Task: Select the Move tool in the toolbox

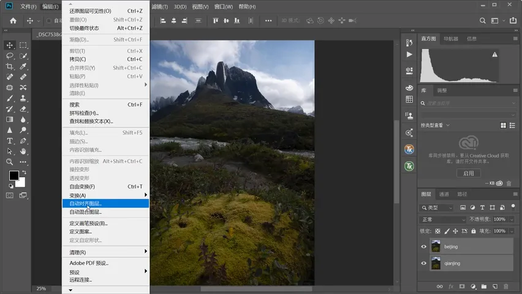Action: click(x=10, y=45)
